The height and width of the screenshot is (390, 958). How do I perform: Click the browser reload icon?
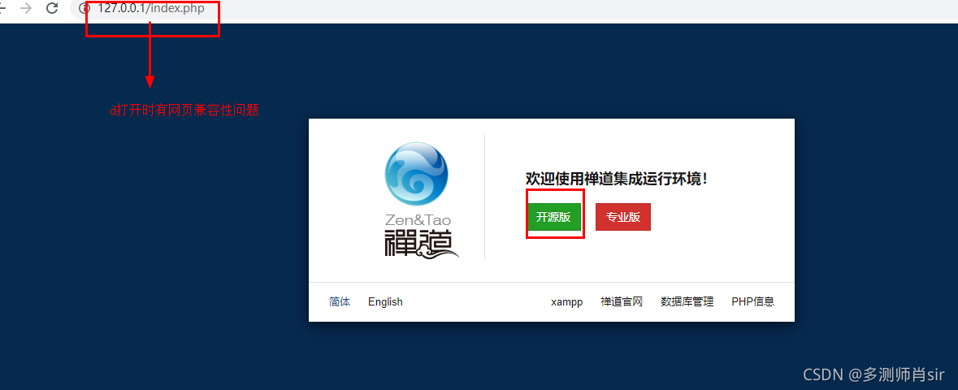point(53,8)
